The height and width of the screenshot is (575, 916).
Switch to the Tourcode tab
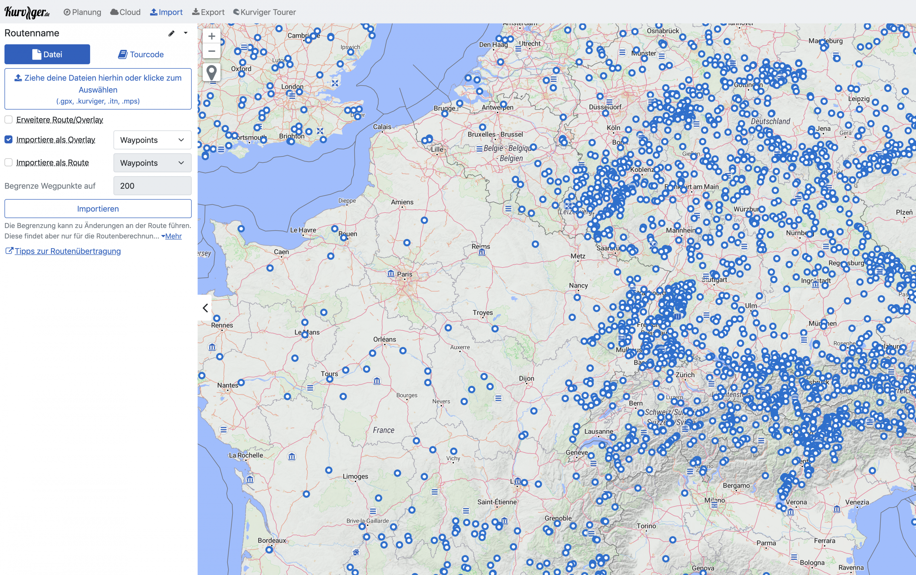[141, 54]
